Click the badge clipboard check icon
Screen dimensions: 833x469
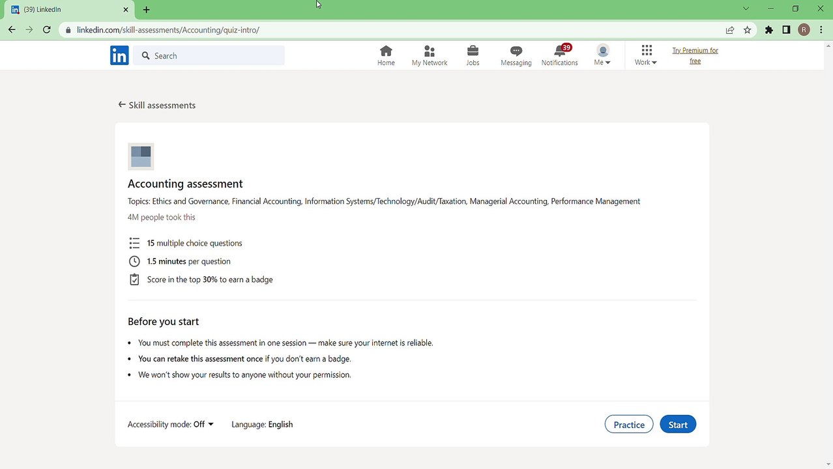click(134, 279)
